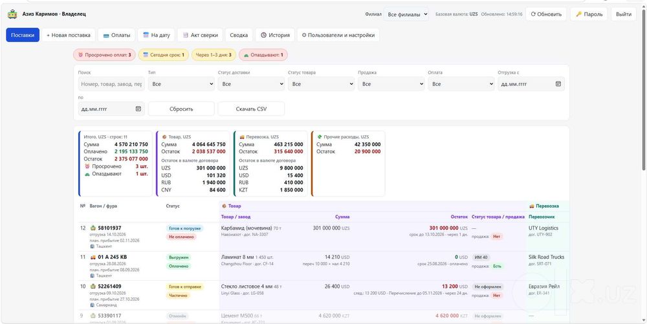The width and height of the screenshot is (647, 324).
Task: Click the Поиск search input field
Action: point(111,83)
